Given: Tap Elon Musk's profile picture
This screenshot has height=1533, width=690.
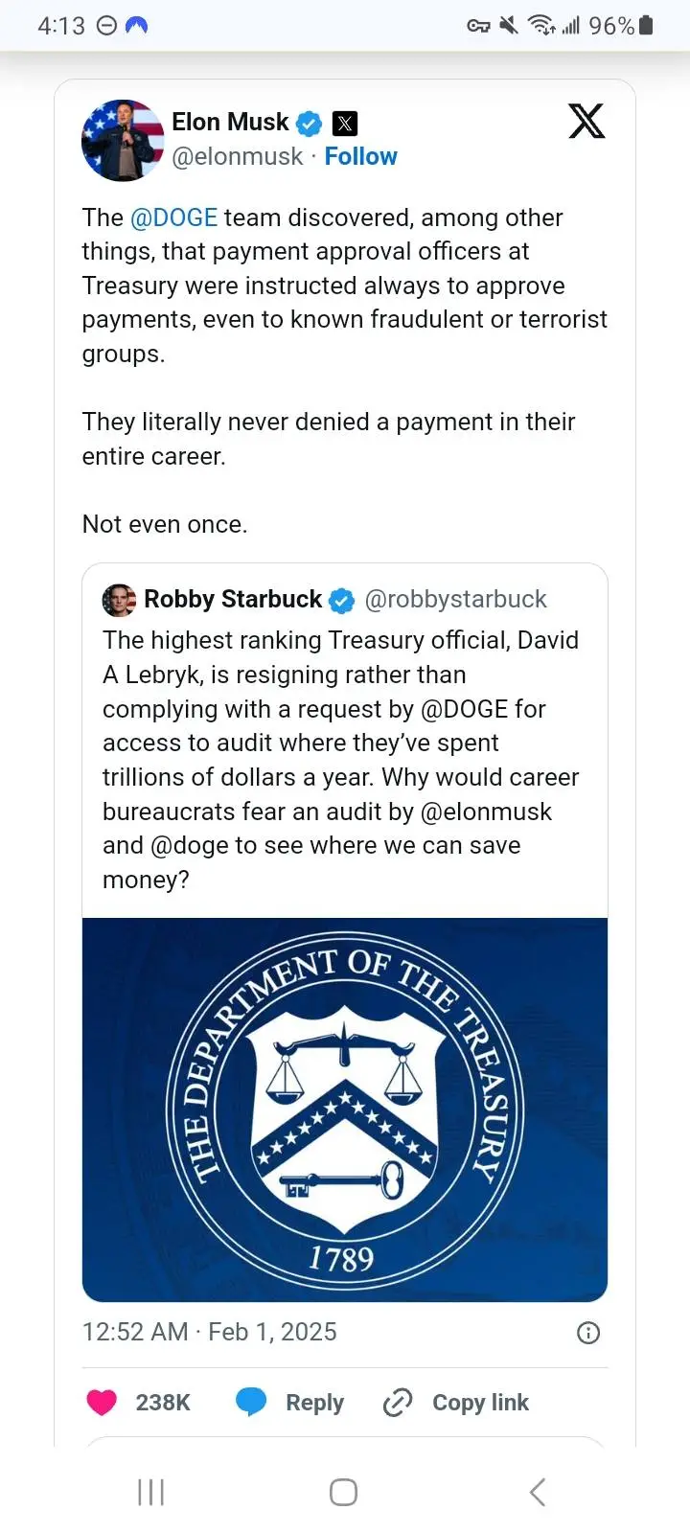Looking at the screenshot, I should click(x=122, y=140).
